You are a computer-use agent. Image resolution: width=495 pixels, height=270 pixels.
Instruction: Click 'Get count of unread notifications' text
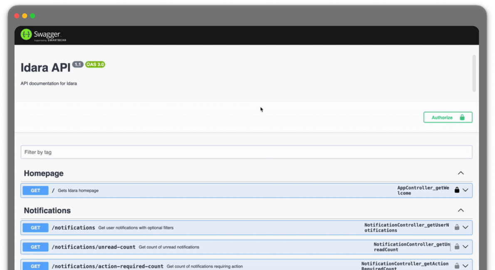(x=169, y=247)
